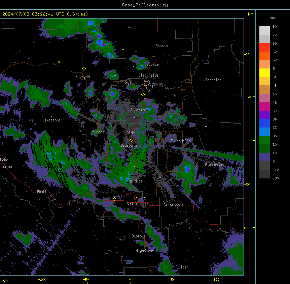The width and height of the screenshot is (290, 284).
Task: Click the Didsbury label
Action: 129,145
